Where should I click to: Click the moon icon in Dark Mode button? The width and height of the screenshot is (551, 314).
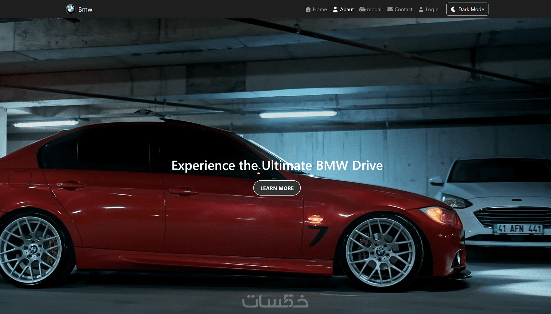pyautogui.click(x=453, y=9)
